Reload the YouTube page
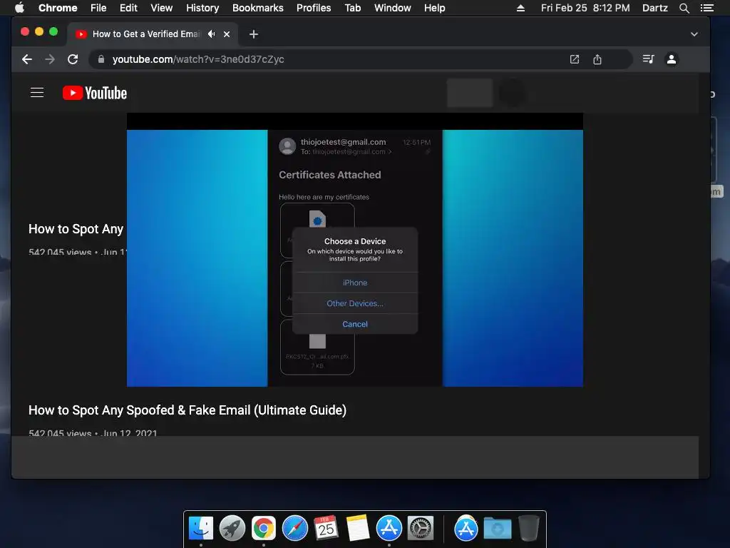Image resolution: width=730 pixels, height=548 pixels. pos(73,59)
